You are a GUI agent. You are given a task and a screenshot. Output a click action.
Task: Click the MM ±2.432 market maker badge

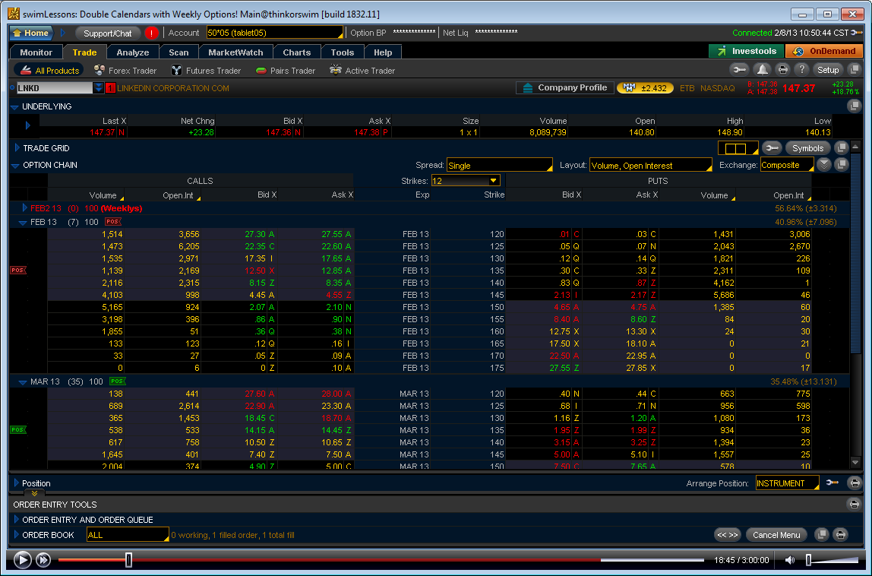pos(645,88)
